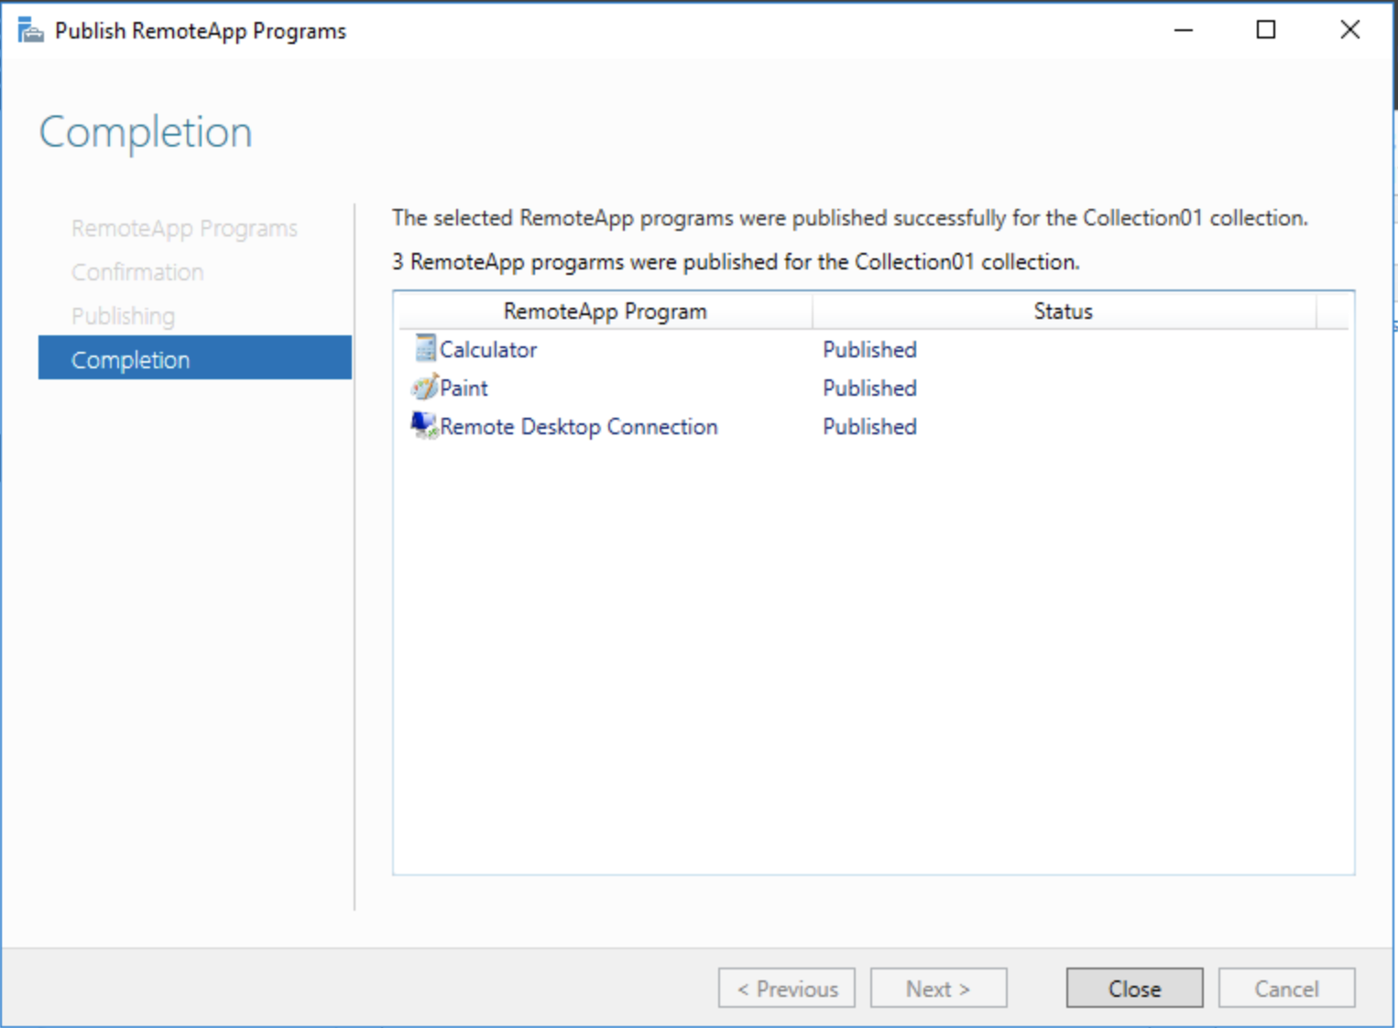Click the Calculator program icon

point(425,348)
